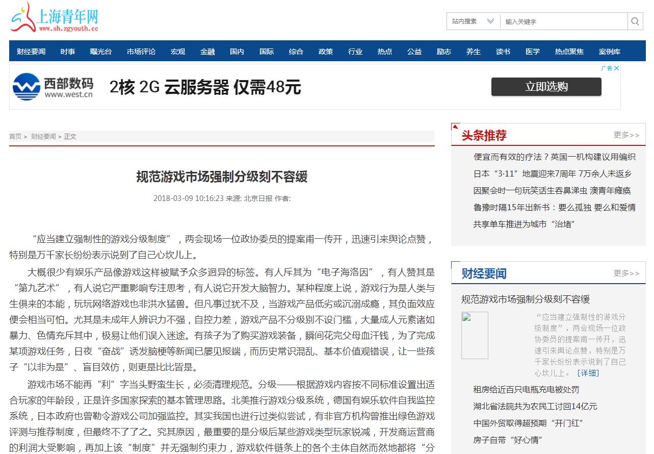Image resolution: width=654 pixels, height=454 pixels.
Task: Open the 读书 nav item
Action: coord(503,52)
